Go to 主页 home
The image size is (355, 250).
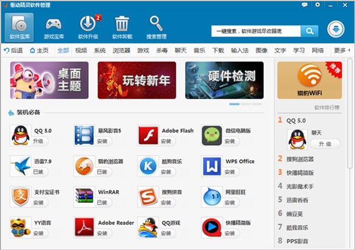coord(39,50)
